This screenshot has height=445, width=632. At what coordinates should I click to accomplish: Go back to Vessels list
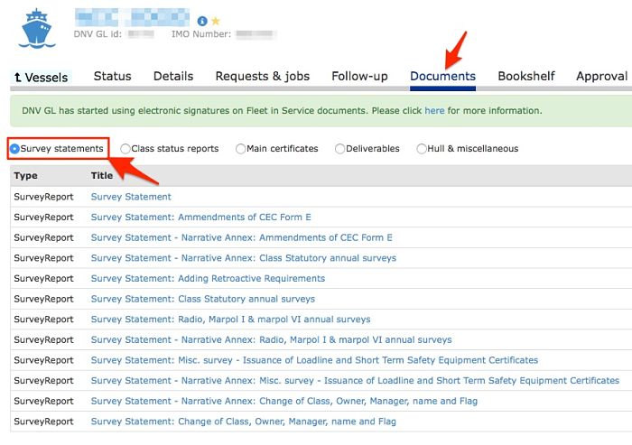pos(41,78)
